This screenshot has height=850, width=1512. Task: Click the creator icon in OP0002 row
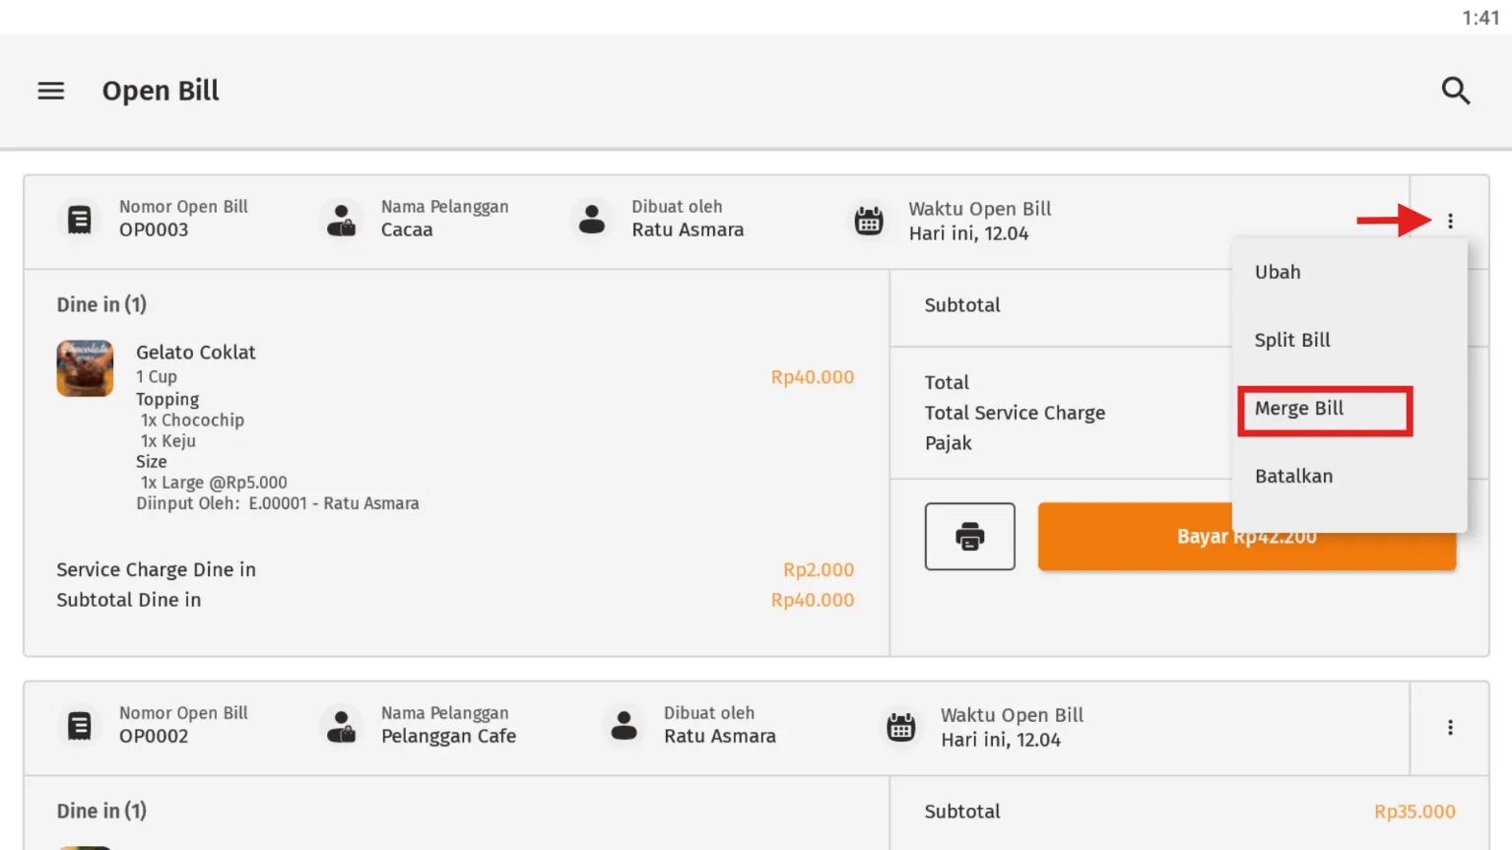pyautogui.click(x=625, y=725)
